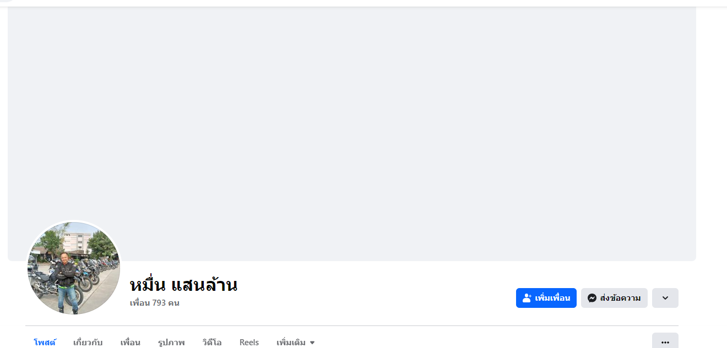727x348 pixels.
Task: Click the small triangle next to เพิ่มเติม
Action: click(312, 343)
